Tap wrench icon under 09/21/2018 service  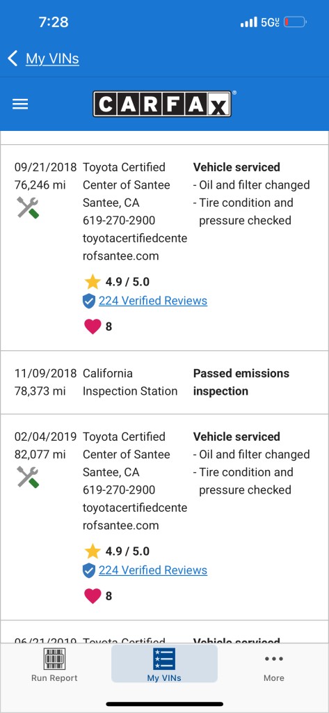(x=28, y=207)
